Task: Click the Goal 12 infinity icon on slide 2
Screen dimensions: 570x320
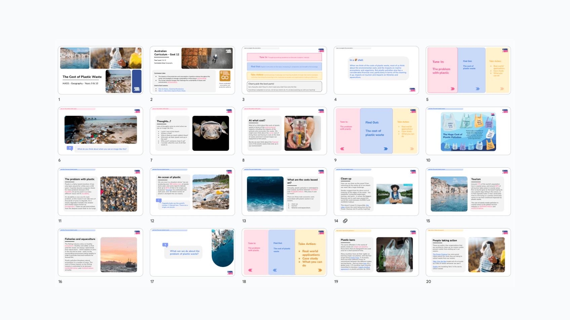Action: click(225, 76)
